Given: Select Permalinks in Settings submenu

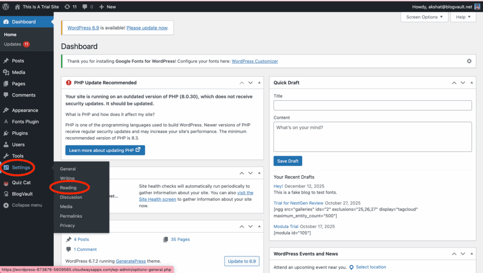Looking at the screenshot, I should pos(71,216).
